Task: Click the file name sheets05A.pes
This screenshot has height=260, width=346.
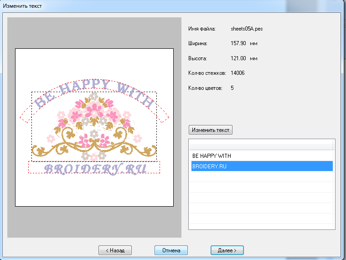Action: pyautogui.click(x=247, y=29)
